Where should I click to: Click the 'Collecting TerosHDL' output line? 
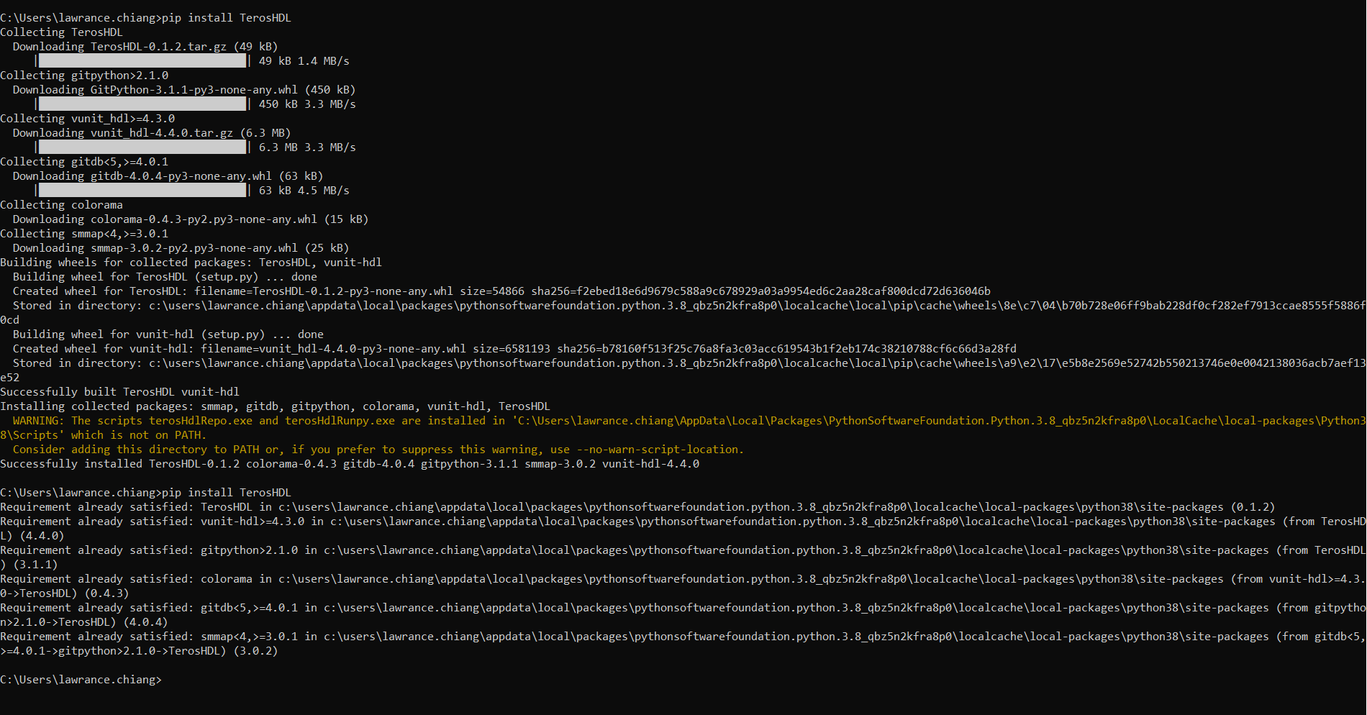pos(61,32)
